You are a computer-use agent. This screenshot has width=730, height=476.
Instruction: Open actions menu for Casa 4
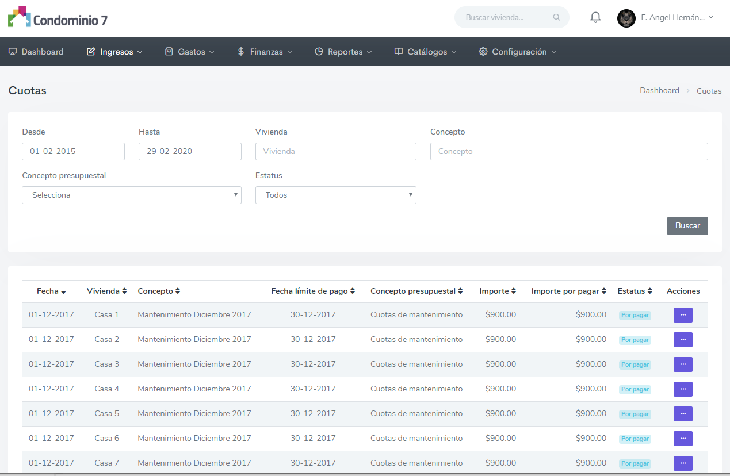tap(683, 389)
